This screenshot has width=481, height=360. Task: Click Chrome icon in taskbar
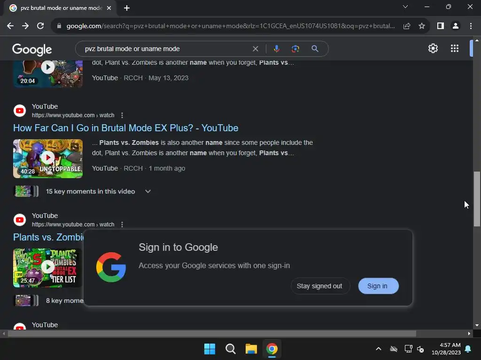[x=272, y=349]
